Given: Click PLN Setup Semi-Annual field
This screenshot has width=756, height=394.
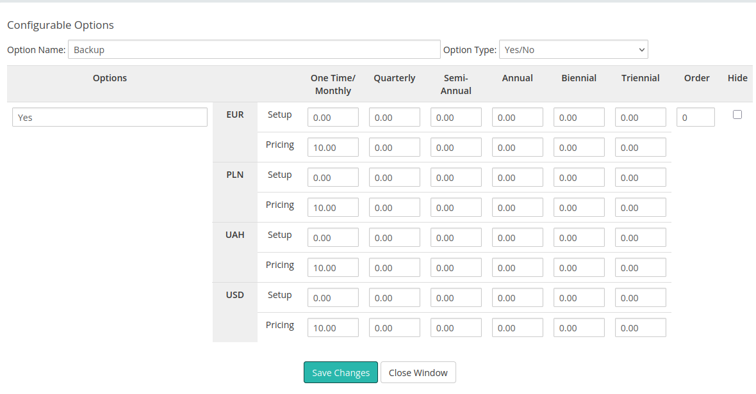Looking at the screenshot, I should tap(456, 178).
